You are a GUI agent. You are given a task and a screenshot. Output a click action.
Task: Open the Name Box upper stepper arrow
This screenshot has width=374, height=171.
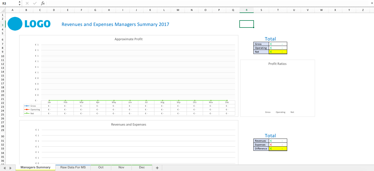coord(19,2)
